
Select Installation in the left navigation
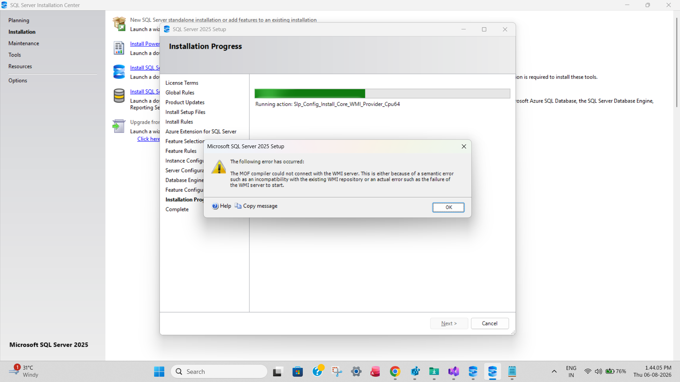pyautogui.click(x=22, y=32)
